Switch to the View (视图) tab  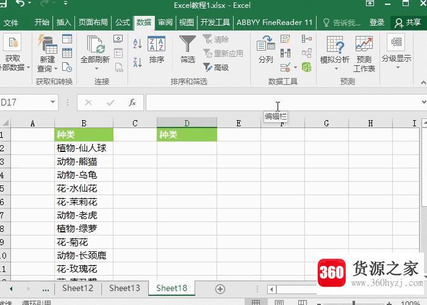[187, 23]
